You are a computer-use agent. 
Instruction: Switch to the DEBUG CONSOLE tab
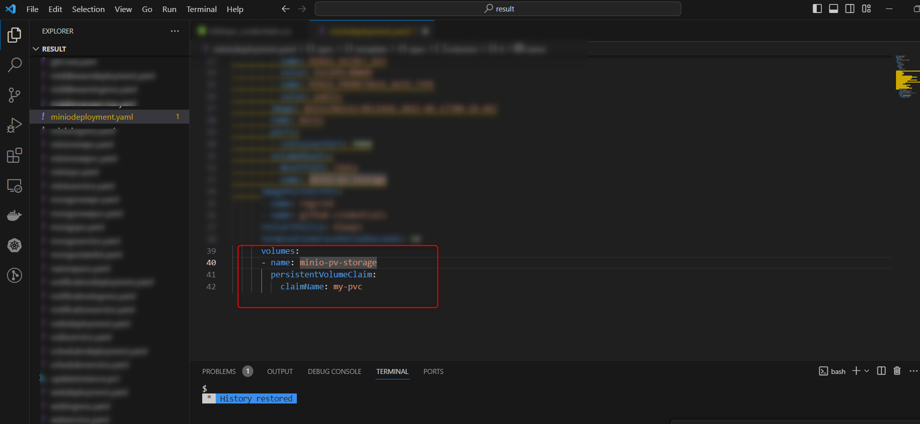(334, 371)
